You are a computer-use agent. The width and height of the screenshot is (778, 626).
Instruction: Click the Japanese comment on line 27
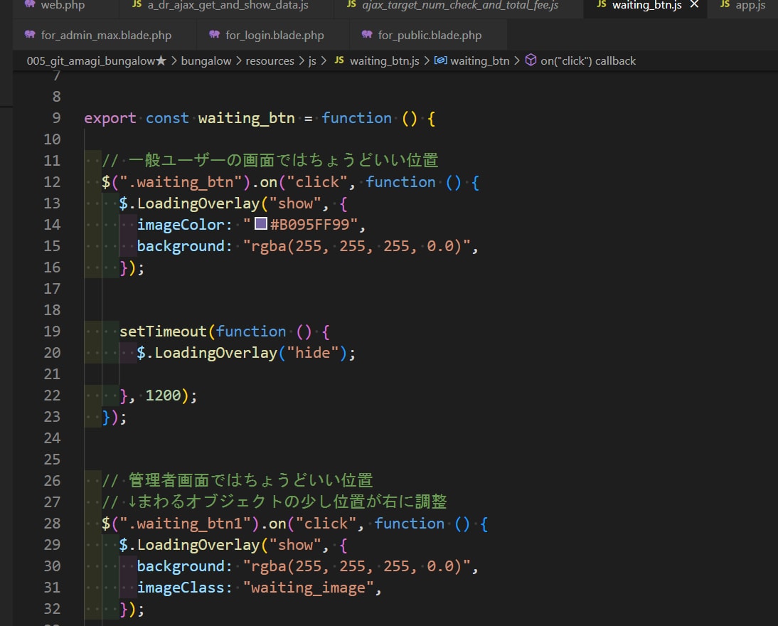point(275,502)
